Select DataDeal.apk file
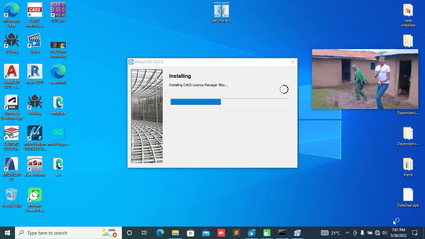The image size is (425, 239). pyautogui.click(x=408, y=198)
